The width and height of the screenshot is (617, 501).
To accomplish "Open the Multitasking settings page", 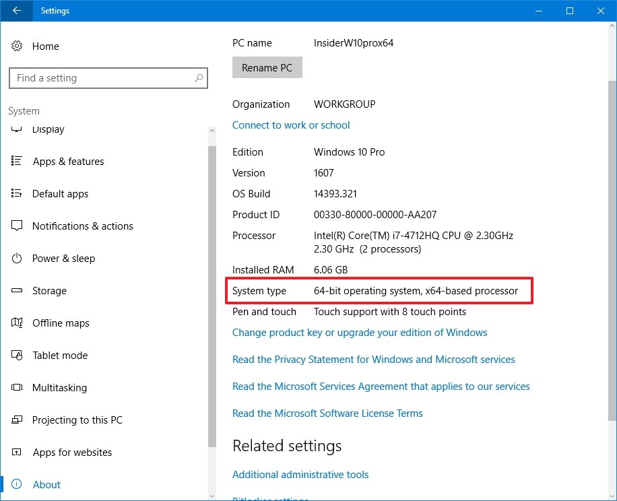I will pyautogui.click(x=59, y=388).
